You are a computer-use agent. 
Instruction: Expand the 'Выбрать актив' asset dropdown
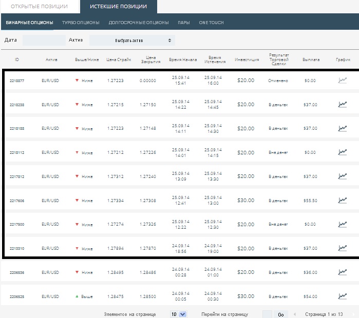click(x=132, y=40)
